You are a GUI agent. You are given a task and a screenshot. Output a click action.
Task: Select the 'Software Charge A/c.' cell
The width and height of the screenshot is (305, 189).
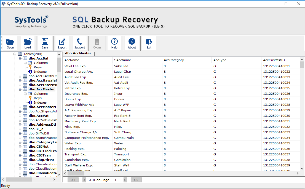point(87,132)
